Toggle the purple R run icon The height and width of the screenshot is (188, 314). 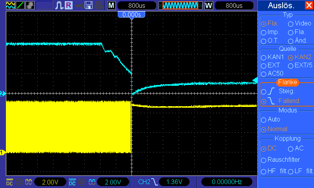pyautogui.click(x=69, y=5)
